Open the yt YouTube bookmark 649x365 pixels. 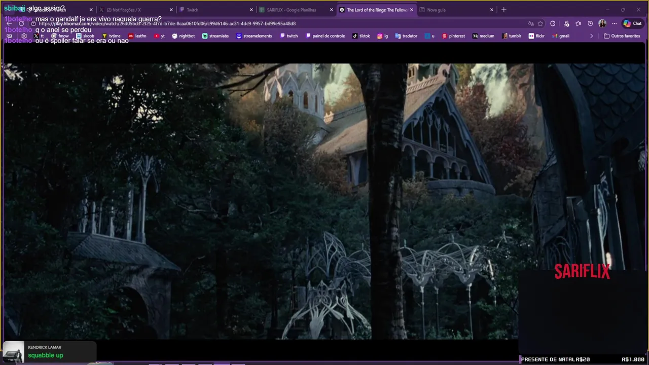(159, 36)
